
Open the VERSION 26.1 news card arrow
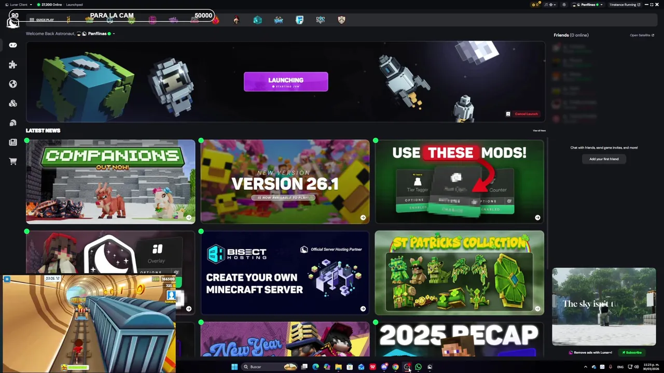tap(363, 218)
